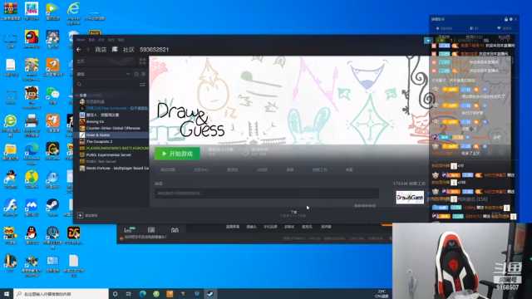Click the library search field
Image resolution: width=532 pixels, height=299 pixels.
(x=107, y=85)
